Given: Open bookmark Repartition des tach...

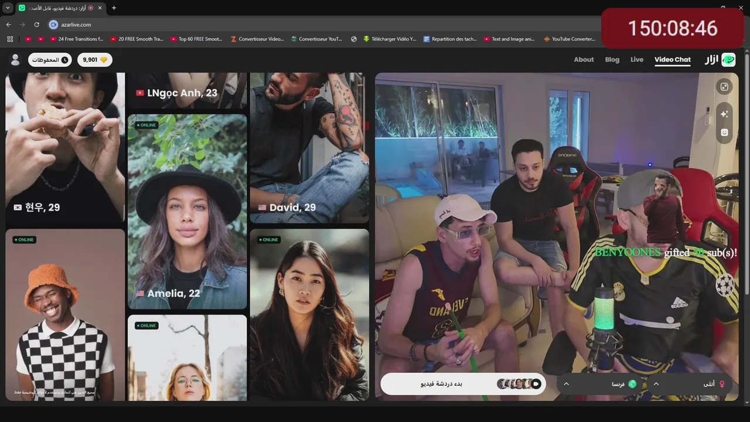Looking at the screenshot, I should pyautogui.click(x=449, y=39).
